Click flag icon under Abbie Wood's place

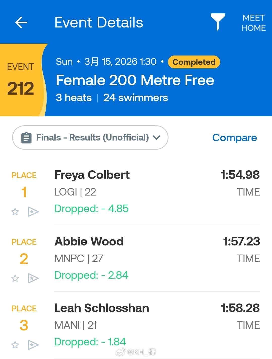tap(33, 278)
